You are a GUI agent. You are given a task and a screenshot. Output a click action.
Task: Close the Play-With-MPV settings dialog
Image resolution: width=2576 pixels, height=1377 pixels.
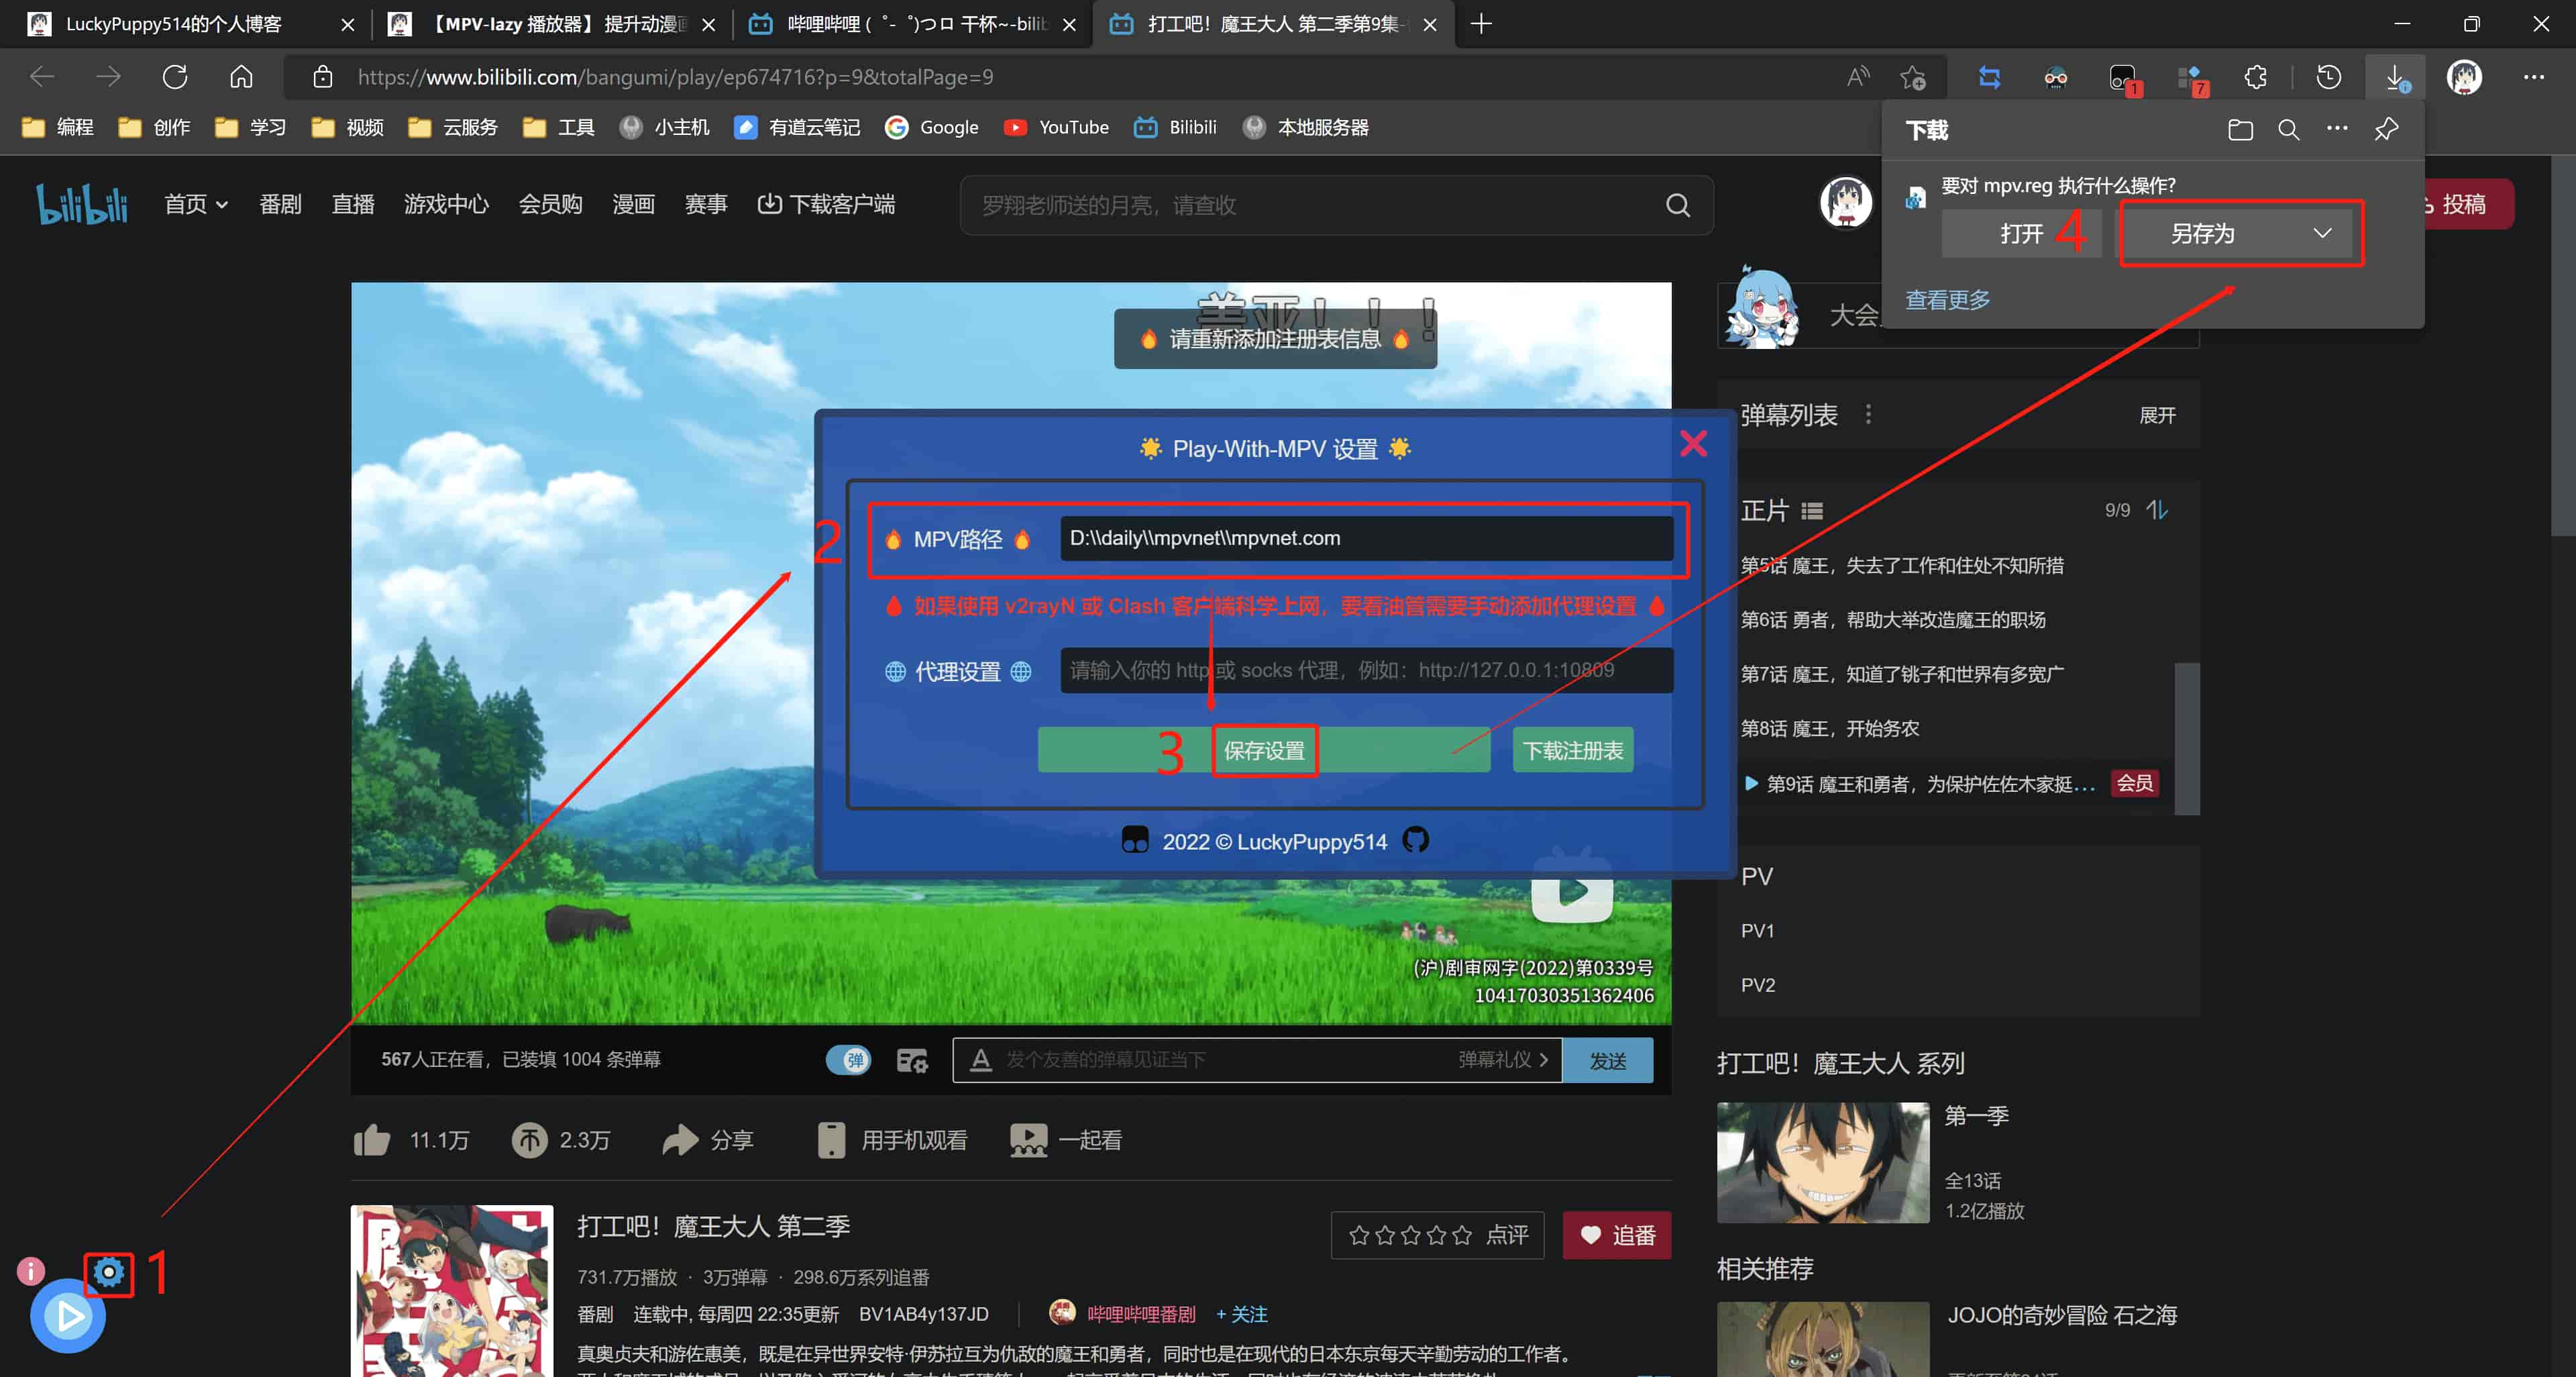click(x=1693, y=443)
